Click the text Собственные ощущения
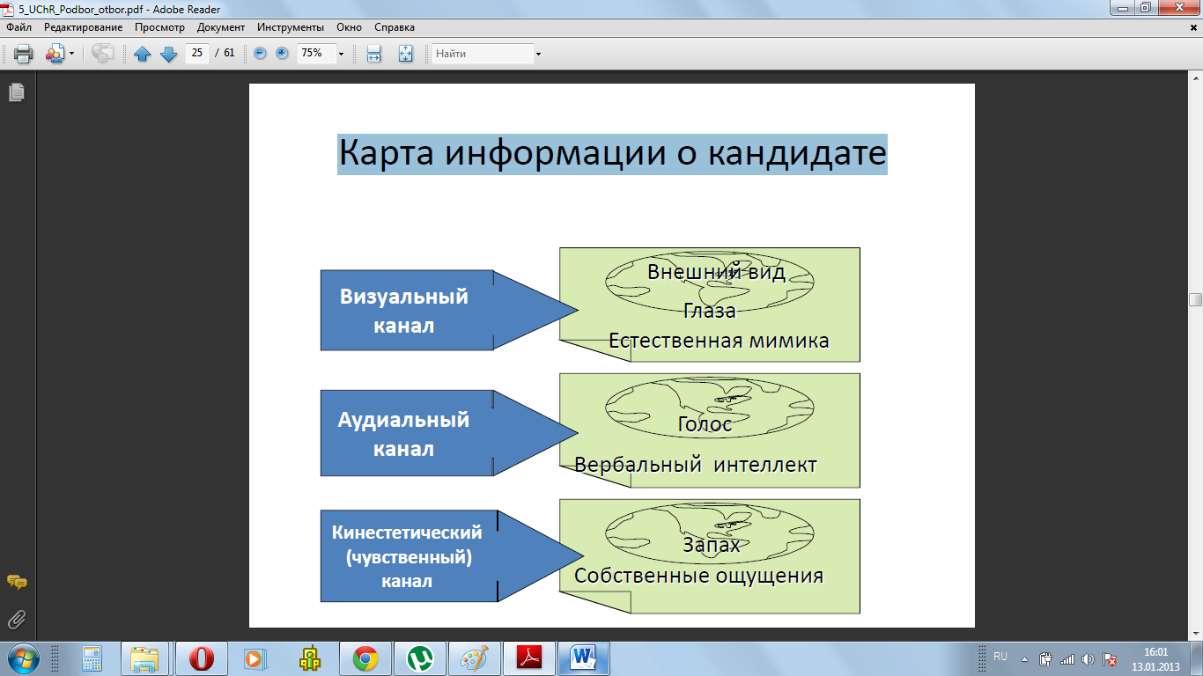This screenshot has height=676, width=1203. [699, 576]
